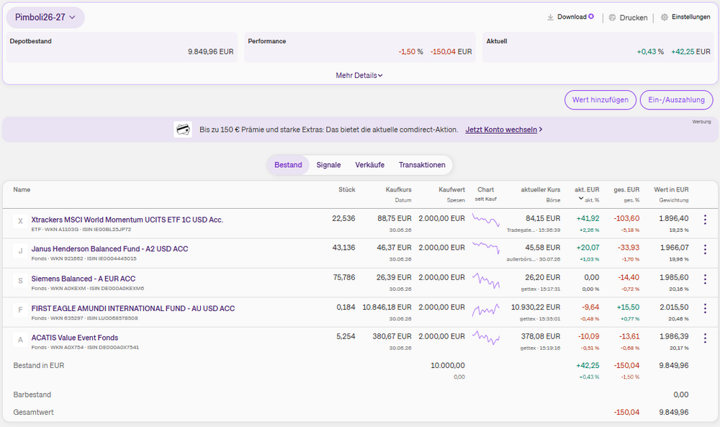Click the Ein-/Auszahlung button
The width and height of the screenshot is (720, 427).
(676, 99)
